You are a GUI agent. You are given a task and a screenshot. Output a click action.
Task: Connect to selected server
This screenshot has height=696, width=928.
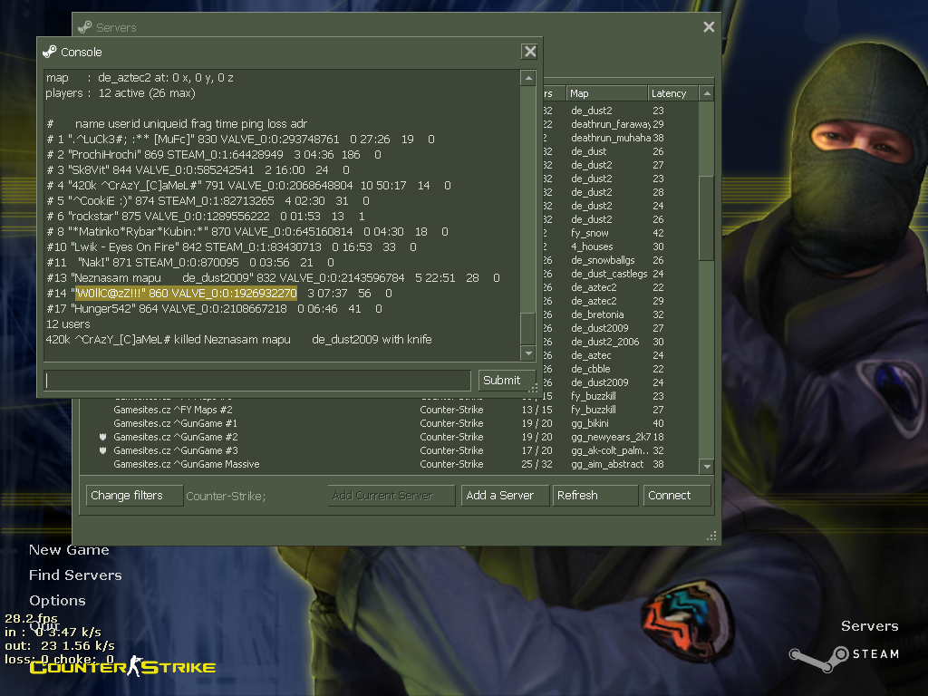pos(676,496)
